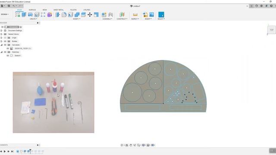
Task: Click the Redo arrow
Action: point(19,6)
